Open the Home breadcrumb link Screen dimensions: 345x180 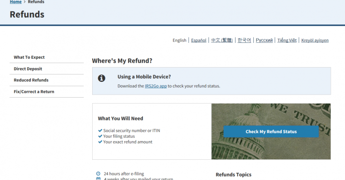coord(16,2)
